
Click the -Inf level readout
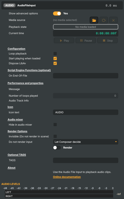pyautogui.click(x=119, y=194)
